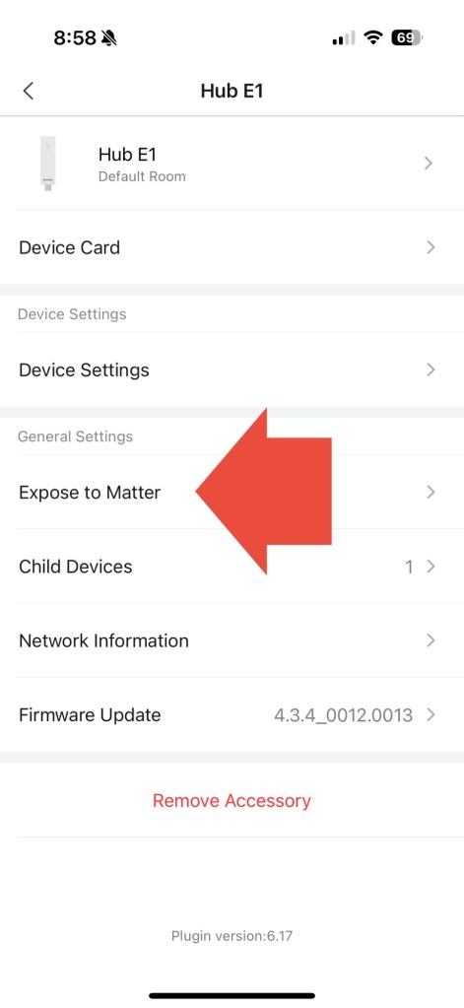Tap the Hub E1 device image
The image size is (464, 1008).
coord(47,164)
